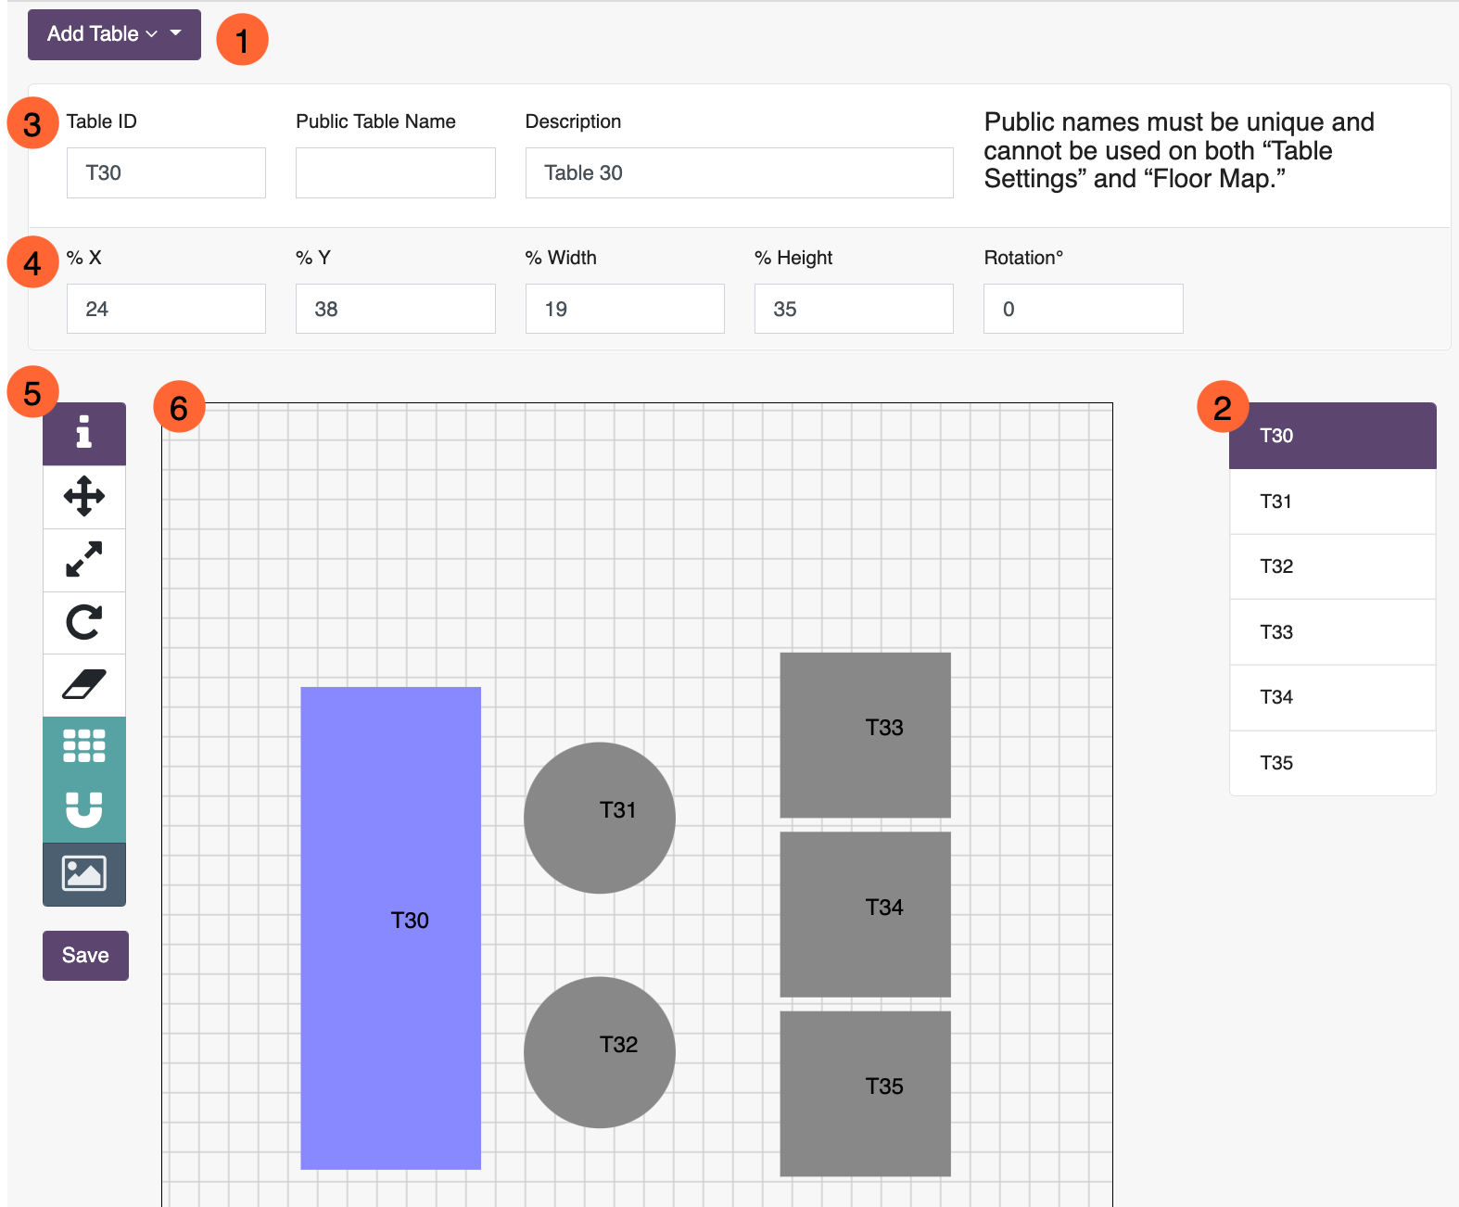The width and height of the screenshot is (1459, 1207).
Task: Focus the Public Table Name field
Action: pyautogui.click(x=396, y=172)
